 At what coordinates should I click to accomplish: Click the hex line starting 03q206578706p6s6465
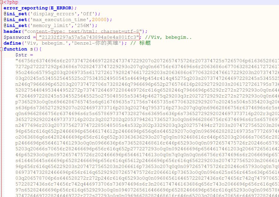tap(147, 178)
